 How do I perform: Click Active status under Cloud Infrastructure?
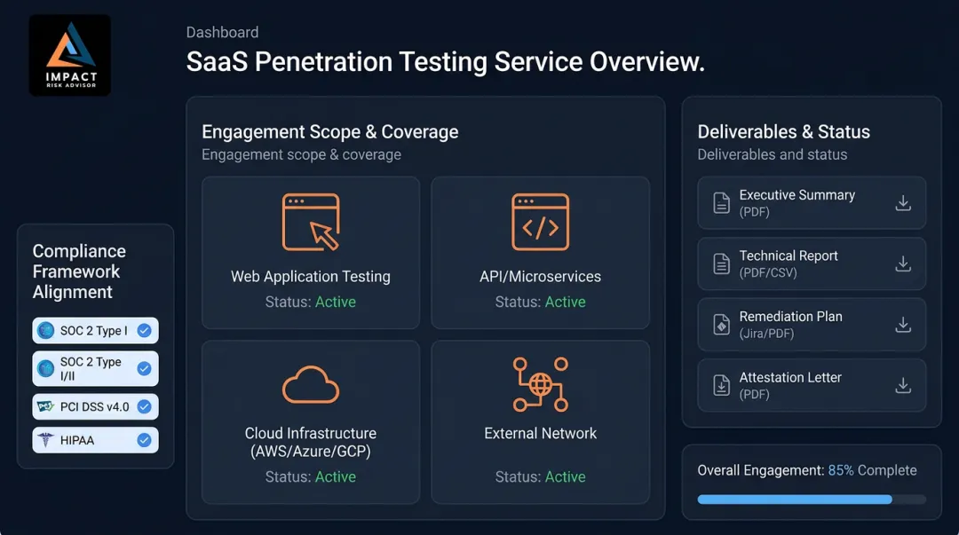335,477
